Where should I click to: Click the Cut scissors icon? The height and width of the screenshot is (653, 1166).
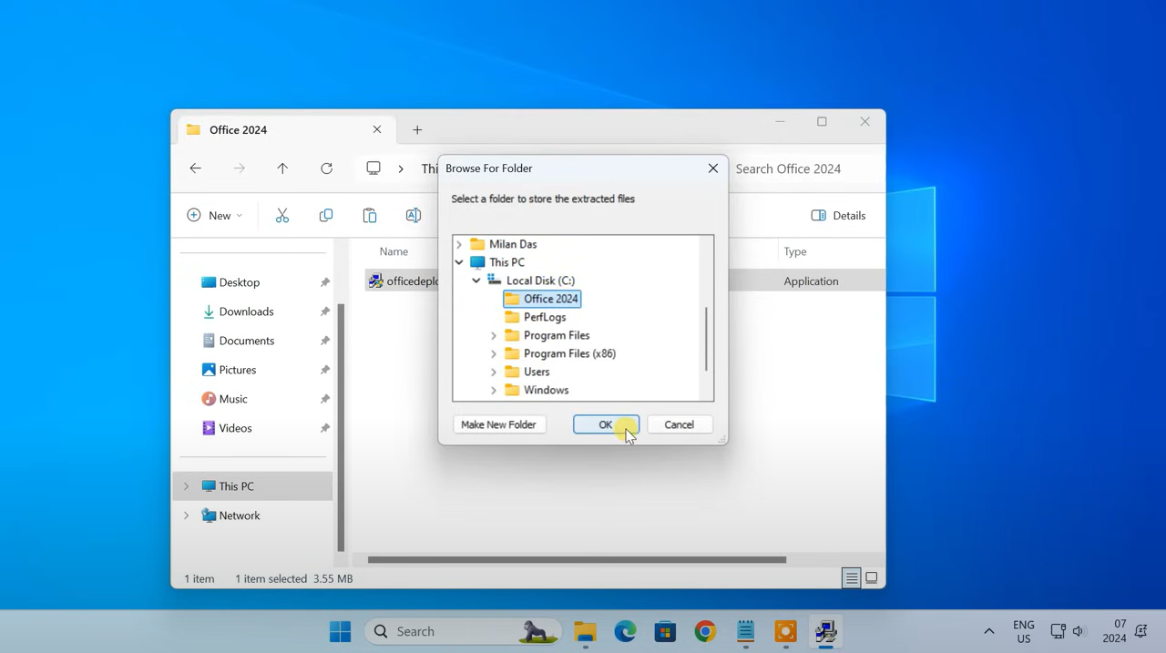coord(282,216)
